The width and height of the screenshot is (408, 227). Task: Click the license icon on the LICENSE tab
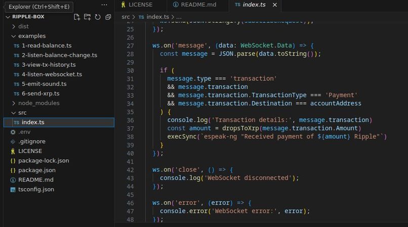(x=124, y=5)
